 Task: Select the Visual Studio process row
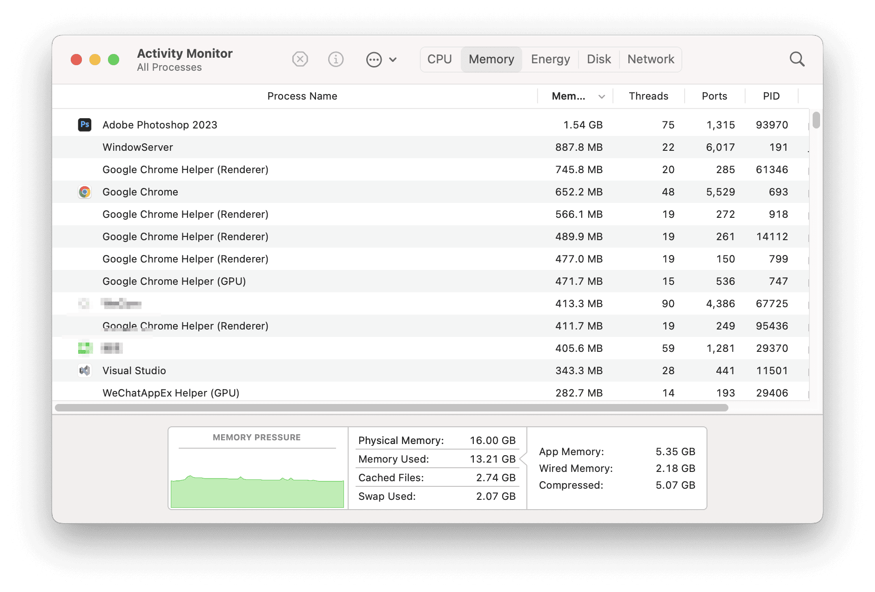click(x=431, y=370)
